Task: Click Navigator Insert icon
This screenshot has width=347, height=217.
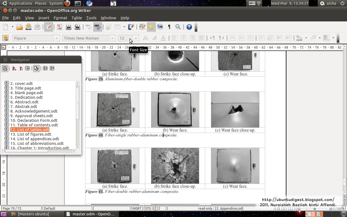Action: point(27,68)
